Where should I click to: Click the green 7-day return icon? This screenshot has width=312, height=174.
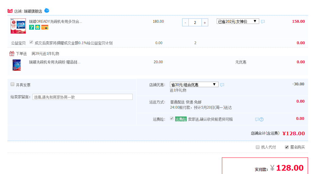pyautogui.click(x=32, y=27)
